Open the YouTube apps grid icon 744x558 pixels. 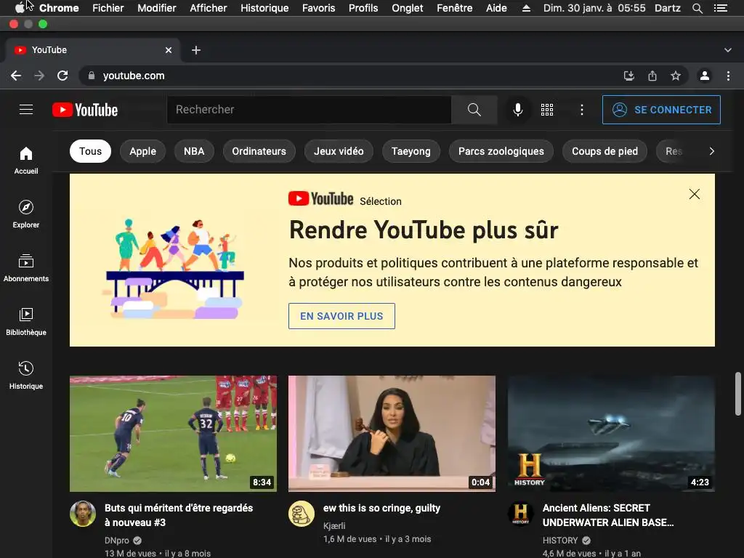(547, 110)
